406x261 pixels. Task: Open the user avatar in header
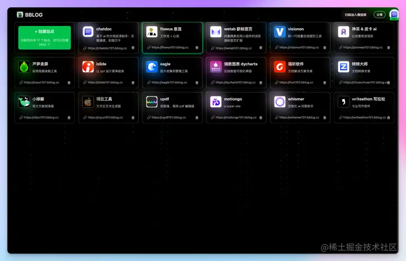(x=394, y=15)
